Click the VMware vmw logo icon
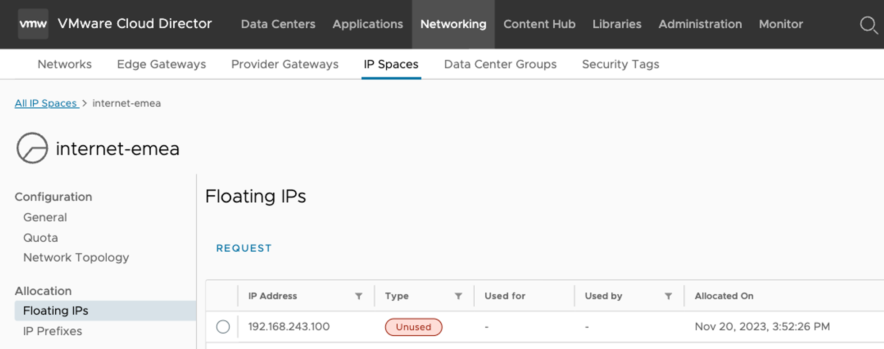This screenshot has width=884, height=349. (33, 24)
